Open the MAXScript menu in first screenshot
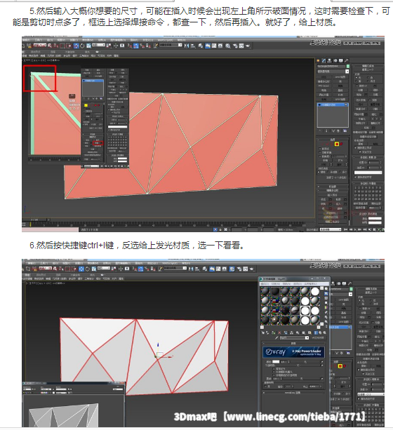The image size is (393, 430). click(x=165, y=40)
